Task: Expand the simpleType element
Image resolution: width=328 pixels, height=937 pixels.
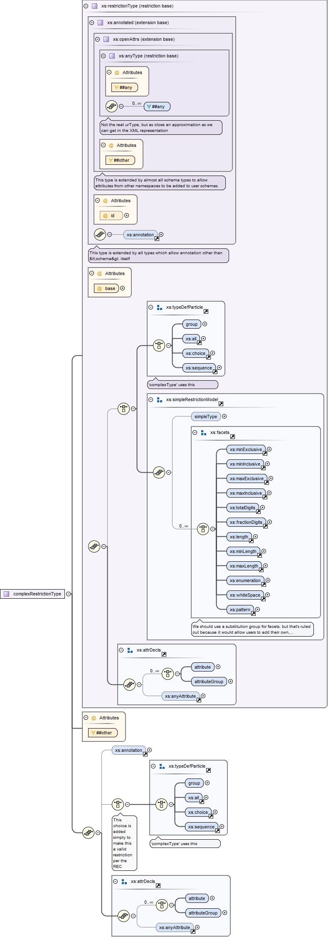Action: coord(224,416)
